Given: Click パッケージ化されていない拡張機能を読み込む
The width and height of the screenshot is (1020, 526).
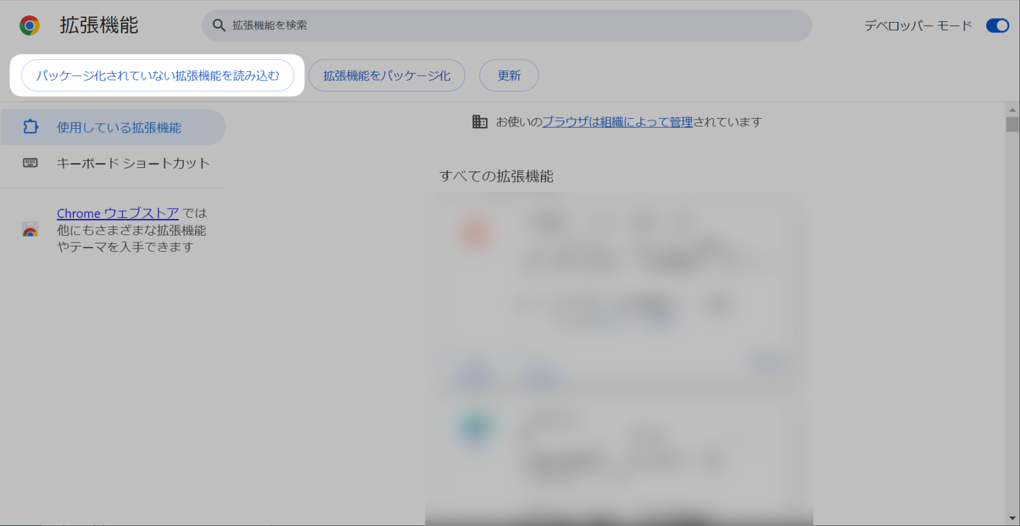Looking at the screenshot, I should coord(159,75).
